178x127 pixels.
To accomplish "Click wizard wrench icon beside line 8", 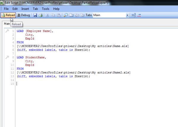I will pyautogui.click(x=7, y=57).
